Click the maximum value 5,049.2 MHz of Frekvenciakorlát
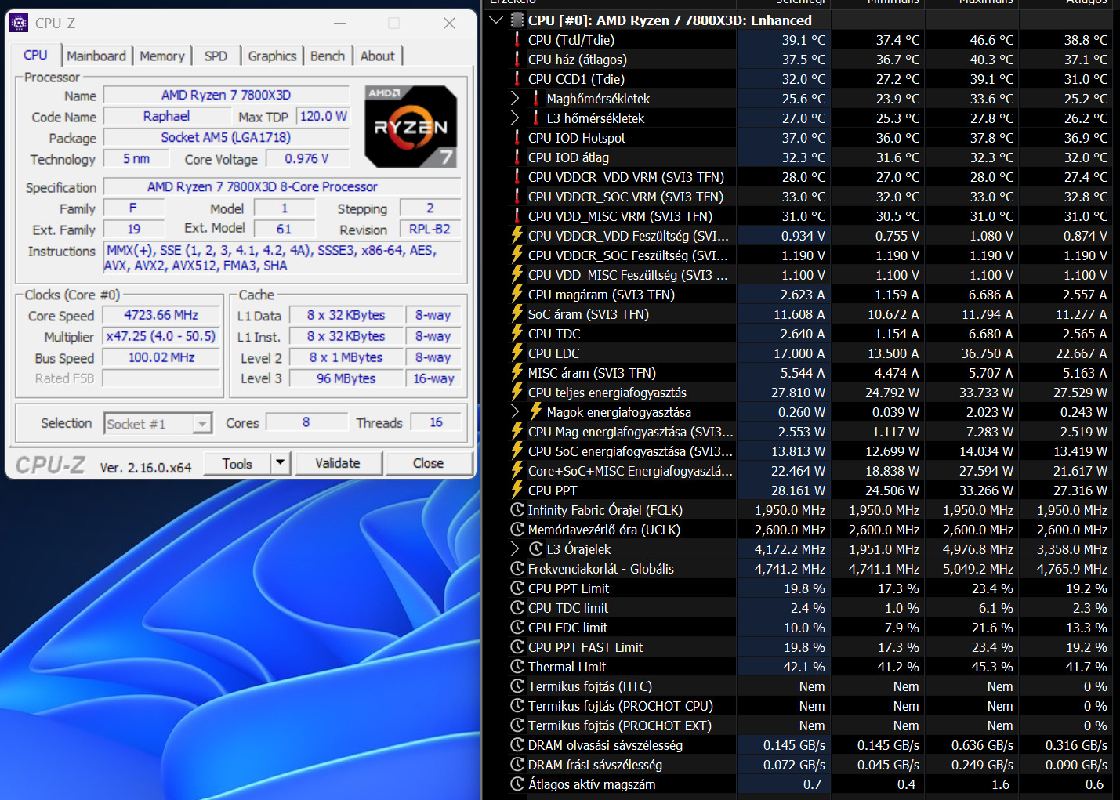Image resolution: width=1120 pixels, height=800 pixels. coord(978,568)
